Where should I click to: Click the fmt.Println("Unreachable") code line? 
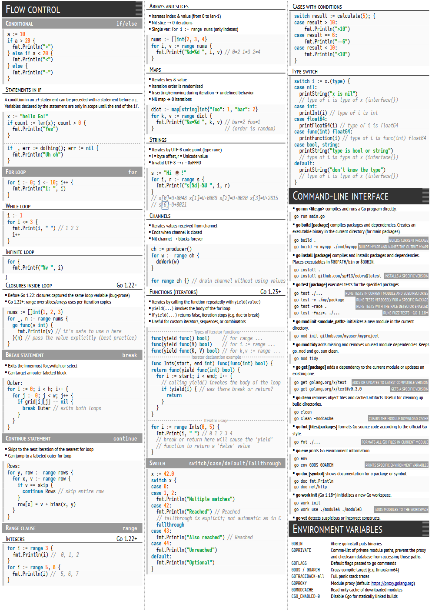tap(186, 550)
